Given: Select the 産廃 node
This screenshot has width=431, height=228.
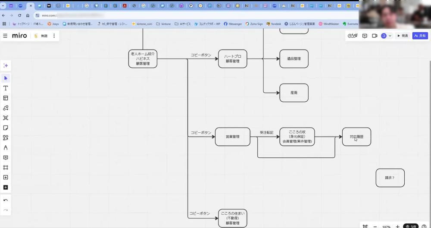Looking at the screenshot, I should 294,93.
